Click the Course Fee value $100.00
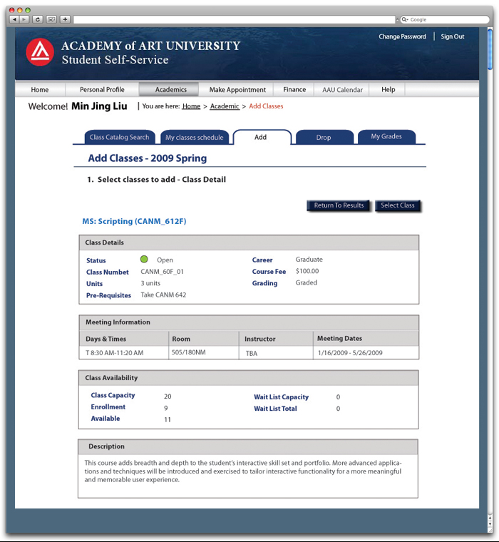 tap(307, 271)
